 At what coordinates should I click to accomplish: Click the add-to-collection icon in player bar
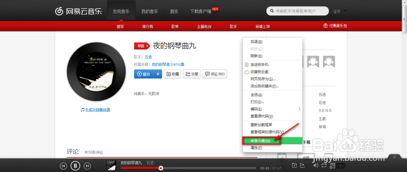[294, 165]
